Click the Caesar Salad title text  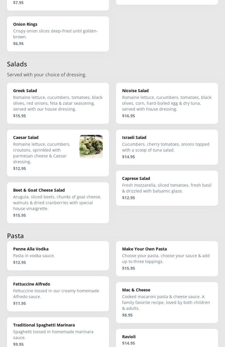click(x=26, y=138)
